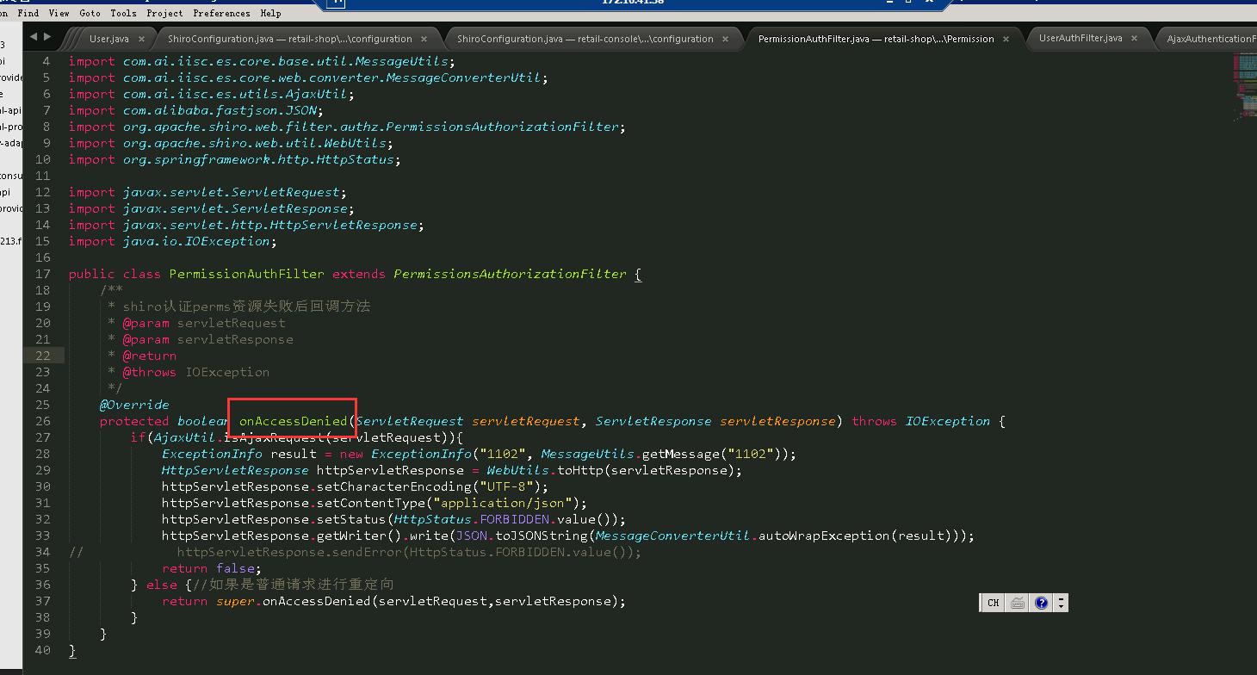Click line number 34 in the gutter
1257x675 pixels.
(x=42, y=552)
